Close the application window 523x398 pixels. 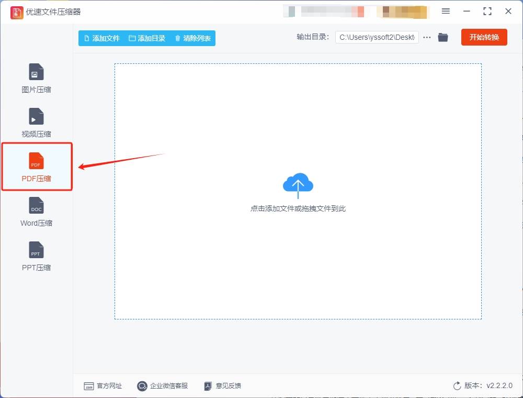coord(508,11)
